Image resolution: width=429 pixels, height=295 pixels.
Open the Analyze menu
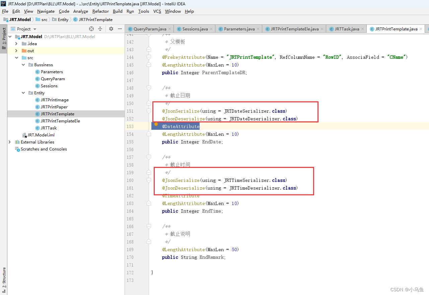(x=81, y=11)
